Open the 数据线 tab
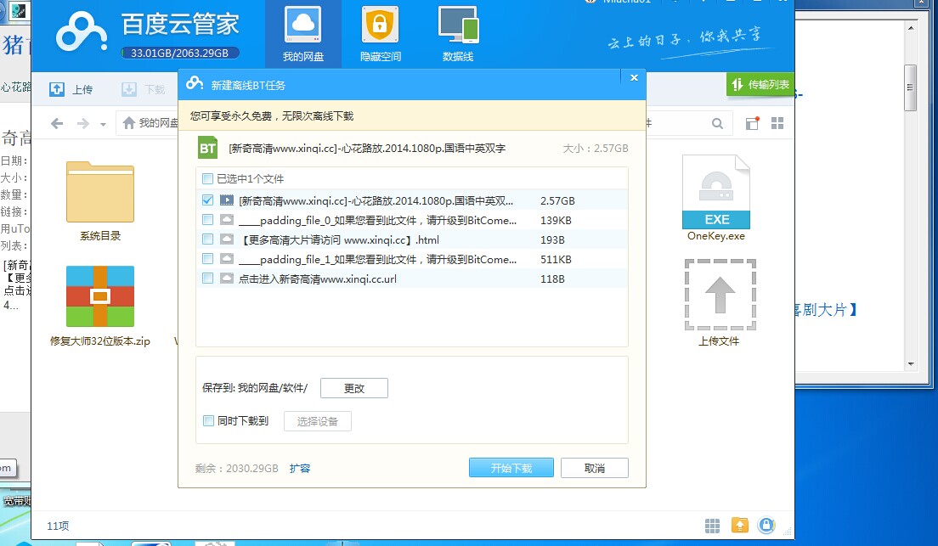The height and width of the screenshot is (546, 938). [x=458, y=34]
